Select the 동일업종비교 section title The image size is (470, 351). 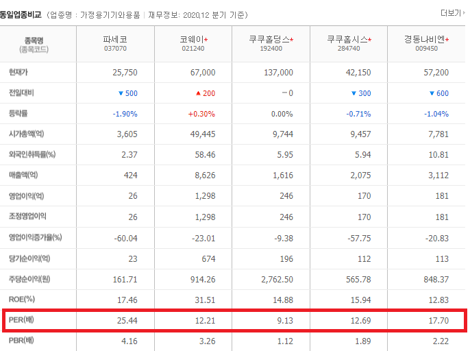click(x=21, y=14)
